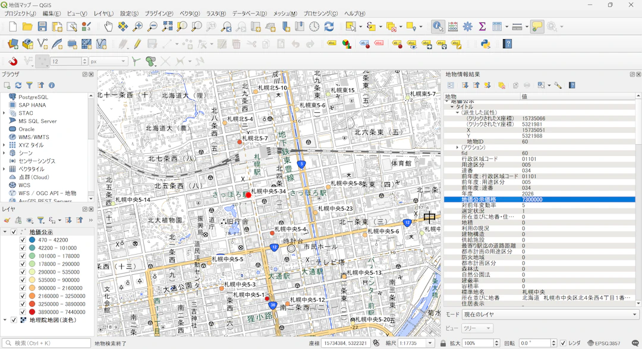
Task: Collapse the 地価公示 layer group
Action: pos(5,231)
